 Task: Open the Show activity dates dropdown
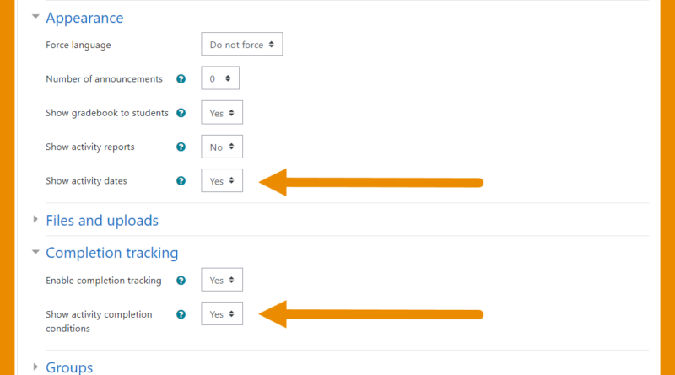point(222,180)
